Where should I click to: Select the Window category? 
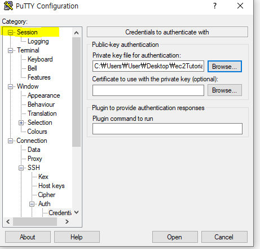[x=28, y=86]
